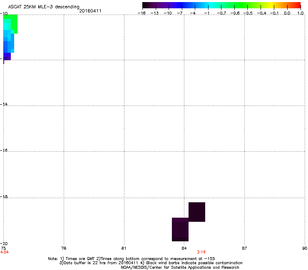This screenshot has height=270, width=308.
Task: Click the colorbar label '-7'
Action: click(180, 13)
